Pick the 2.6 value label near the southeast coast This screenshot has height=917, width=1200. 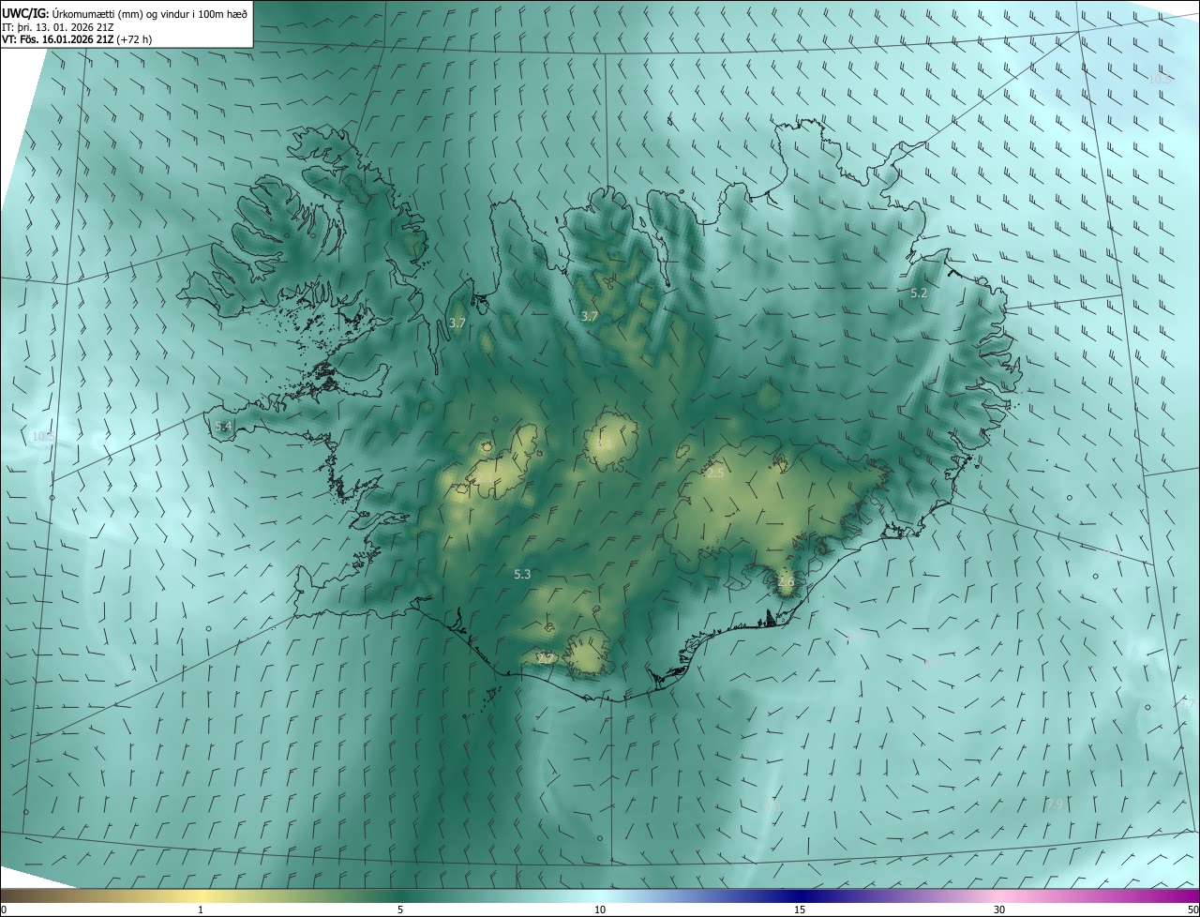pos(786,581)
